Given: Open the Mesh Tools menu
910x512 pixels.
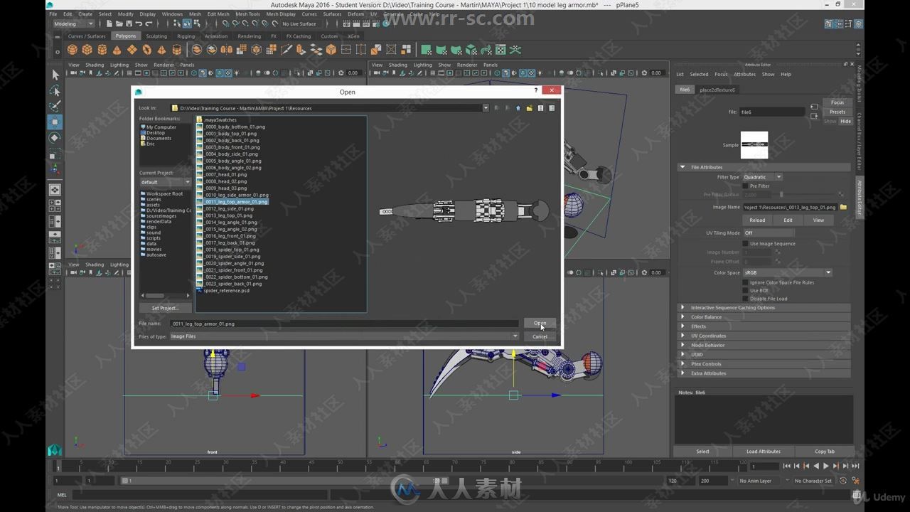Looking at the screenshot, I should tap(247, 14).
